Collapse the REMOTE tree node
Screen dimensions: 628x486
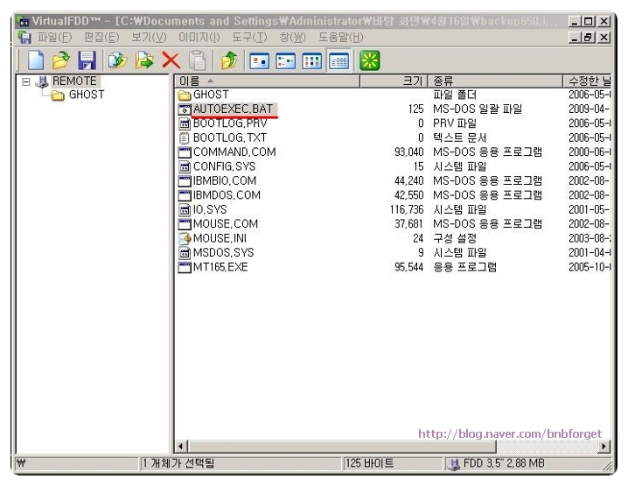(x=26, y=81)
